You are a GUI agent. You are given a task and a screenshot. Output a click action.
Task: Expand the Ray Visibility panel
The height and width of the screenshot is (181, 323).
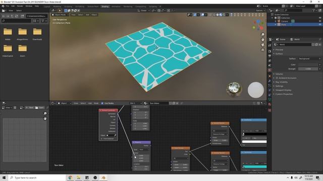click(x=282, y=82)
